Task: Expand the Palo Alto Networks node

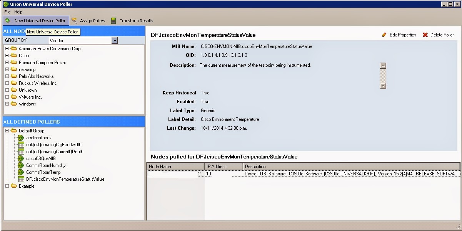Action: pos(7,76)
